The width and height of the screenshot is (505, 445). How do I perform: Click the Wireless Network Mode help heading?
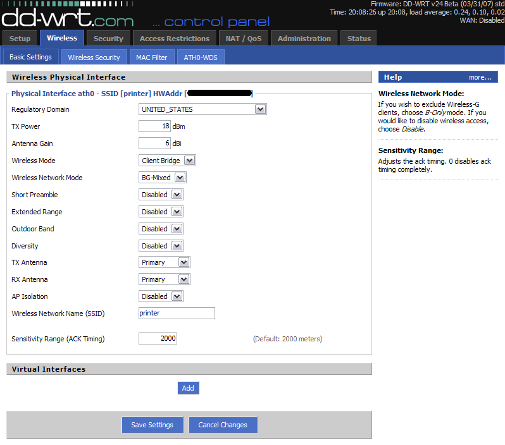pos(421,94)
